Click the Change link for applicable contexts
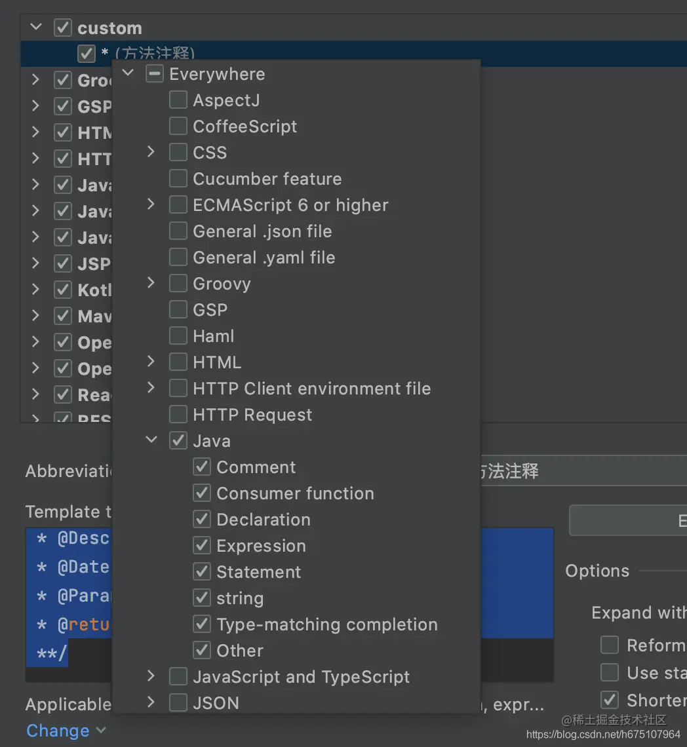The width and height of the screenshot is (687, 747). click(x=58, y=731)
